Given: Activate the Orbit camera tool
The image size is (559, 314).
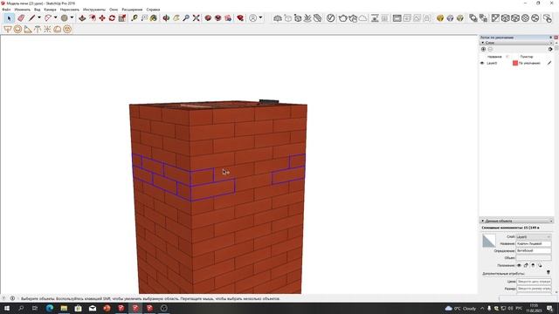Looking at the screenshot, I should (x=166, y=17).
